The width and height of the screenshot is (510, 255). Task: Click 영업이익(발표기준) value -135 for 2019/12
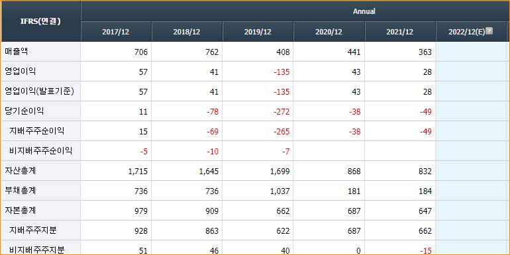point(281,91)
